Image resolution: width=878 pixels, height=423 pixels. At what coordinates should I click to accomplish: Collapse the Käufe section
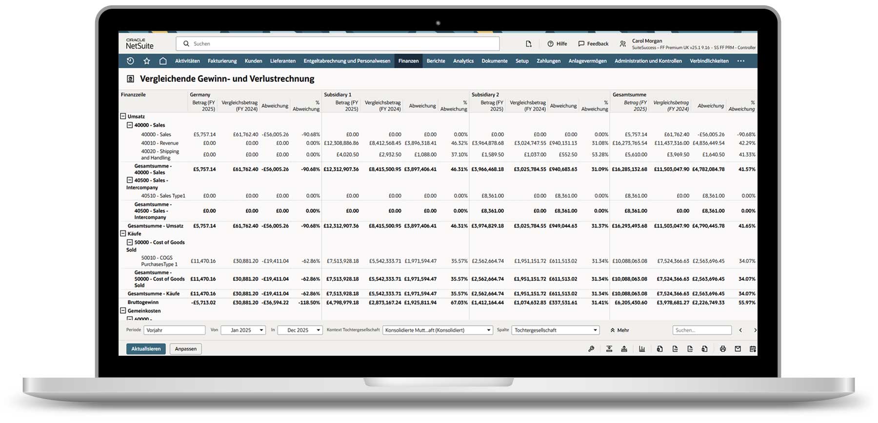(x=123, y=233)
